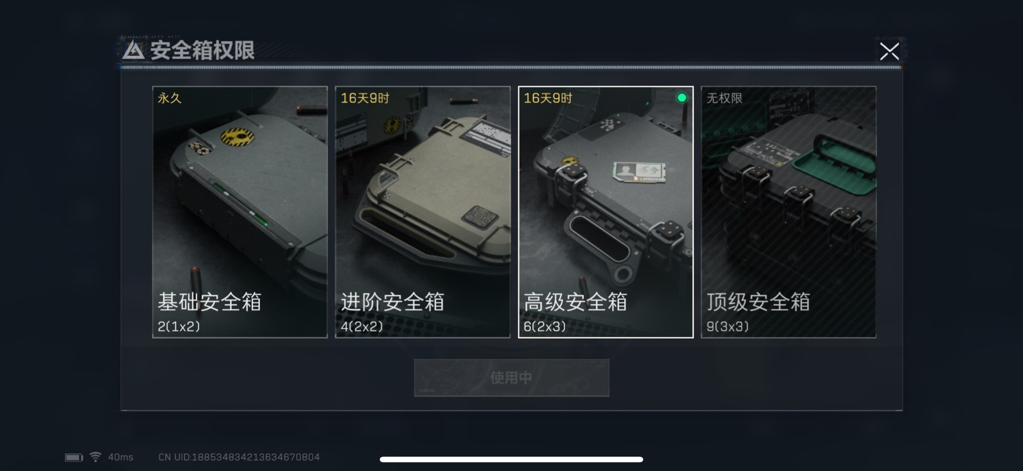
Task: Click the Wi-Fi signal icon
Action: click(95, 457)
